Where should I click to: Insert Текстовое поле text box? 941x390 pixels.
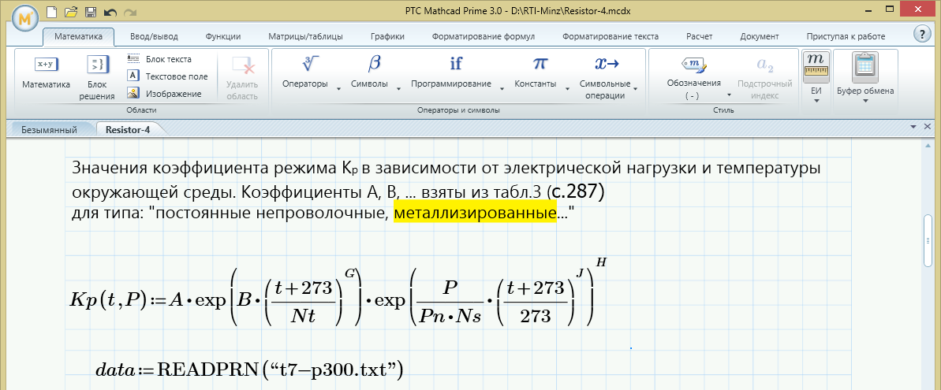tap(168, 76)
